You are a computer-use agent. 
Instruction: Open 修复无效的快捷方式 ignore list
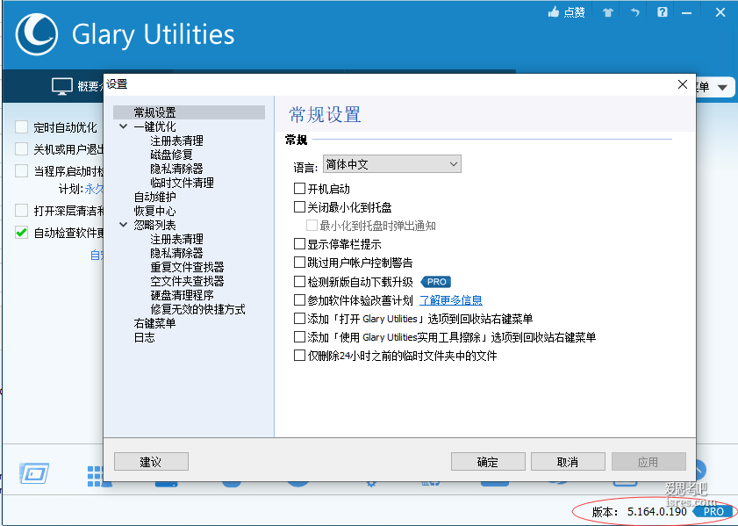pyautogui.click(x=197, y=309)
